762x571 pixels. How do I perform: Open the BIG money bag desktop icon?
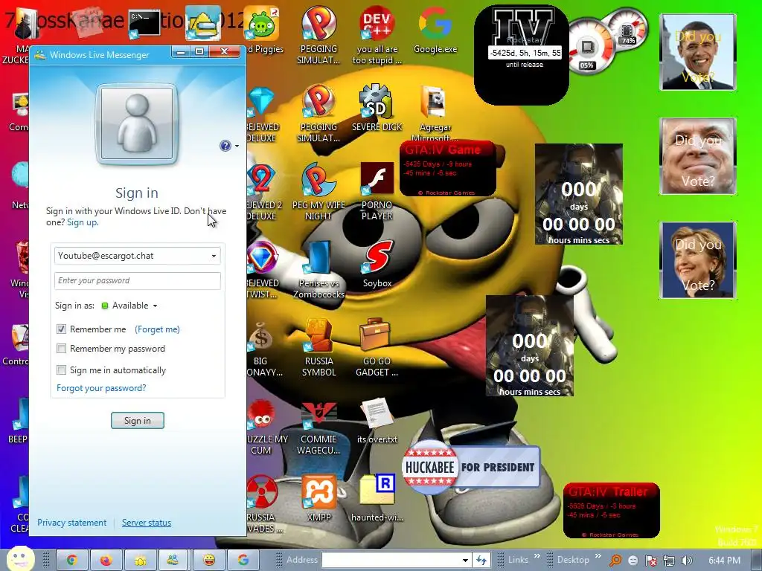click(263, 349)
